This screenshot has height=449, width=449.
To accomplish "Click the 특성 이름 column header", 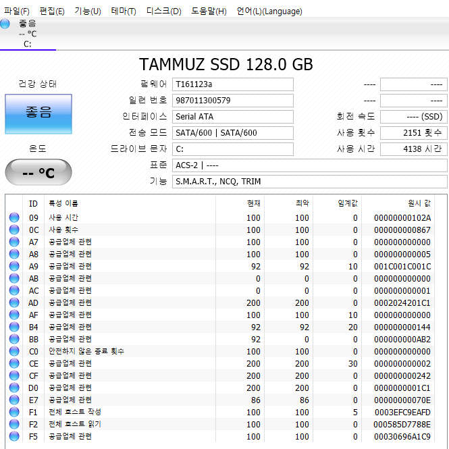I will (x=130, y=204).
